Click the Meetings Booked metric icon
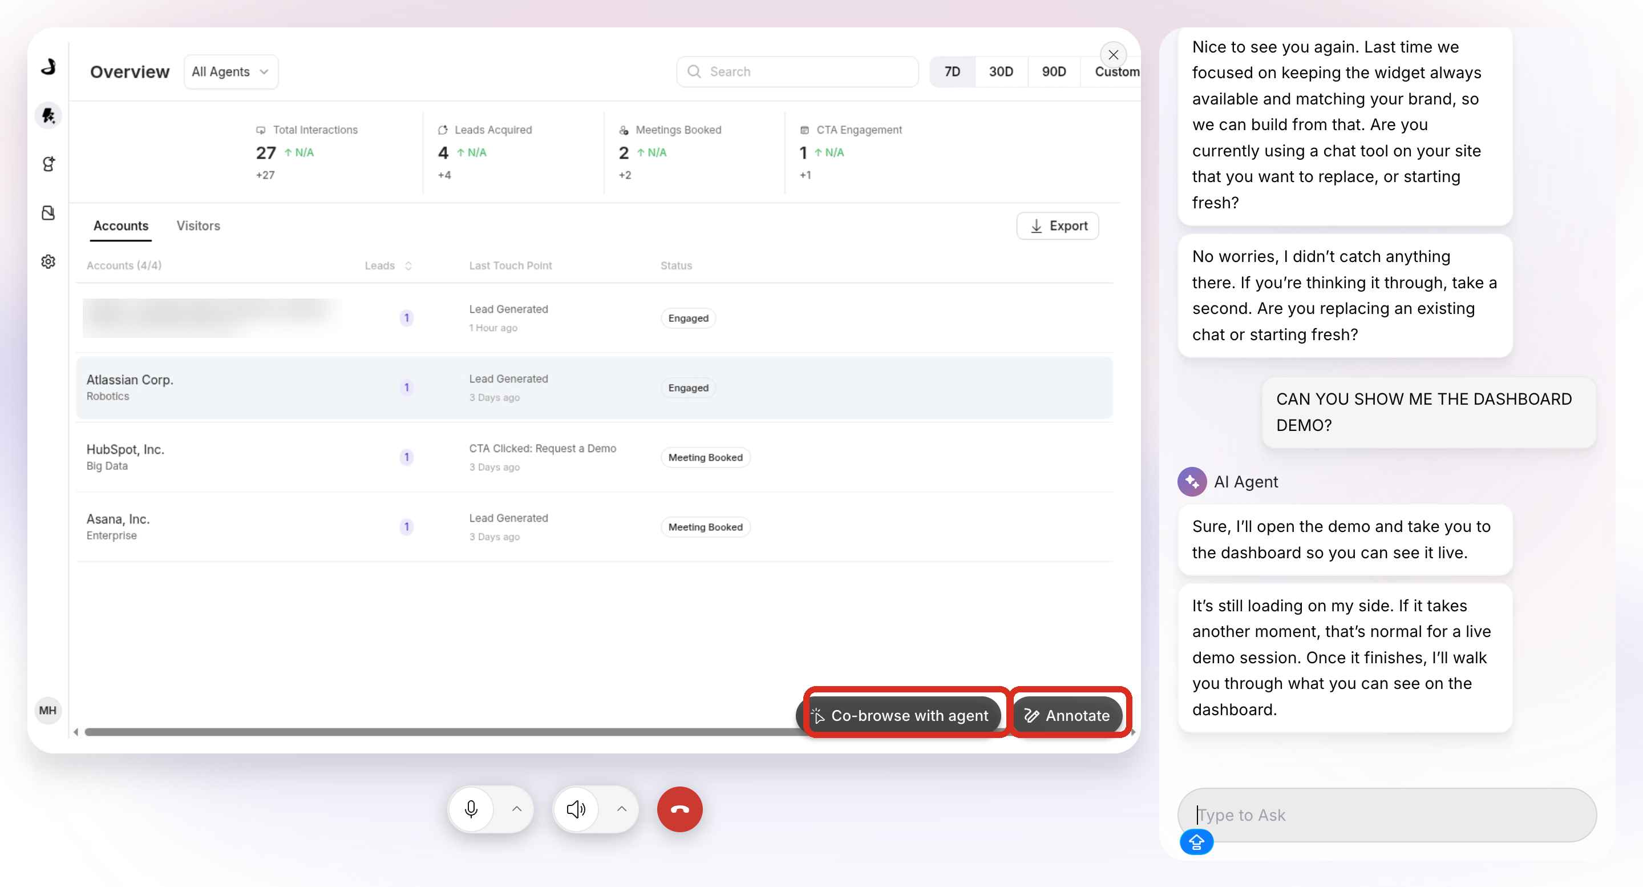The height and width of the screenshot is (887, 1643). pos(624,130)
